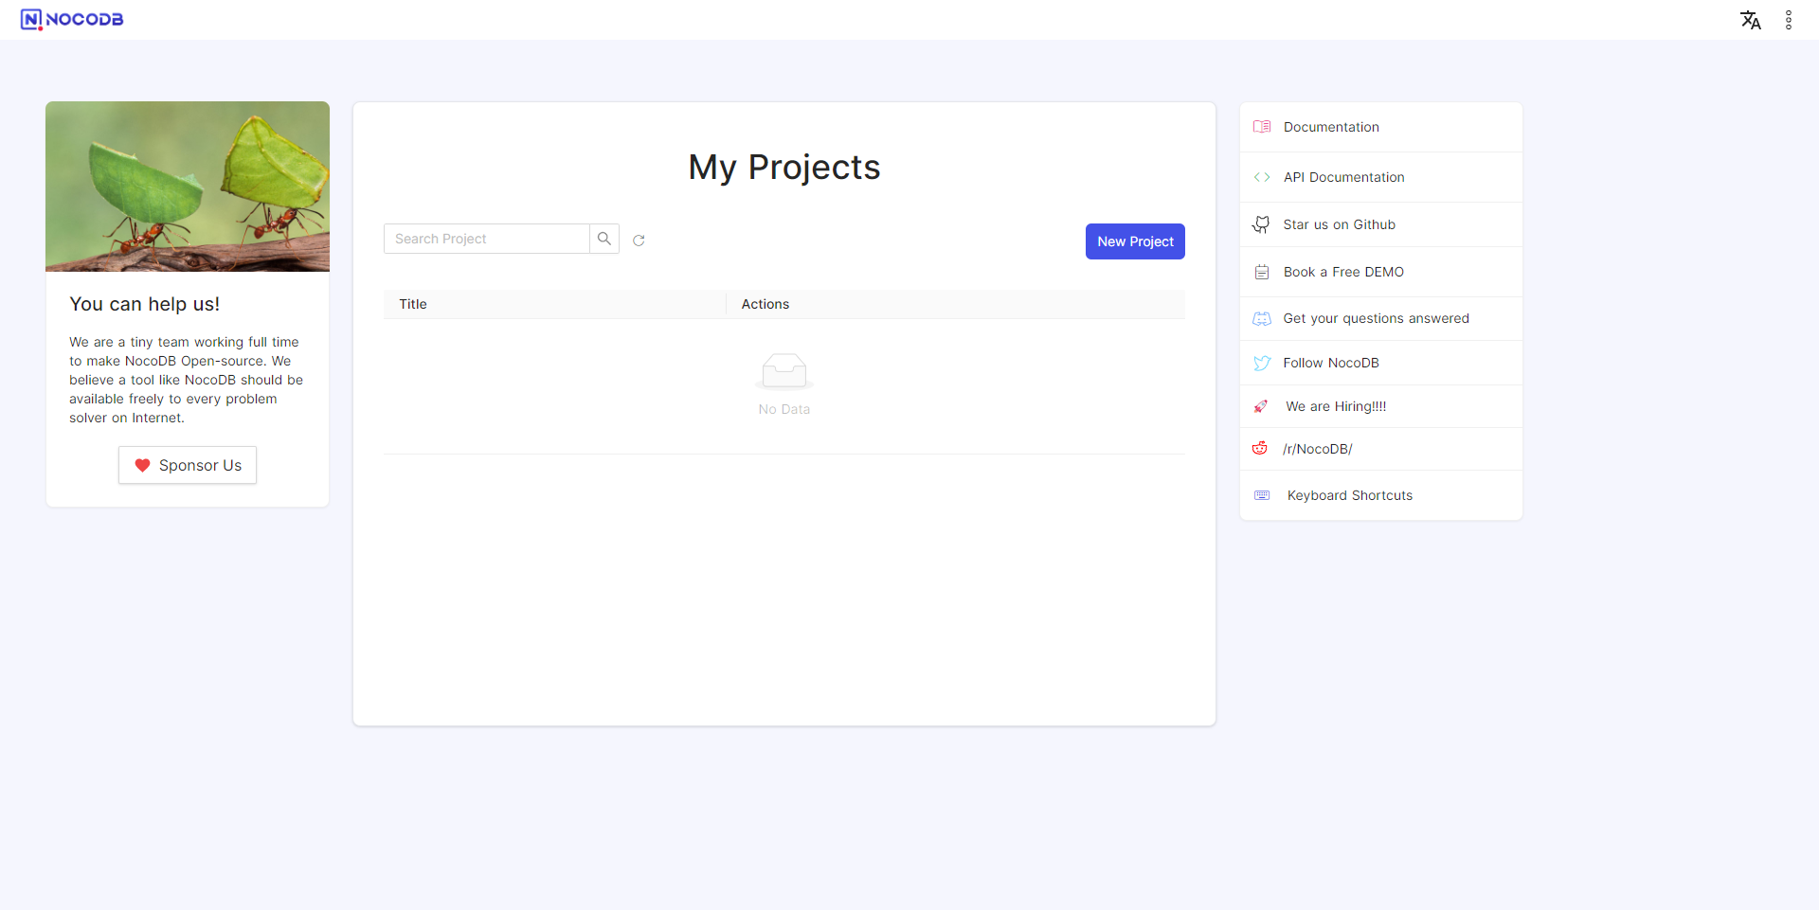The width and height of the screenshot is (1819, 910).
Task: Click the Github cat icon
Action: [1261, 224]
